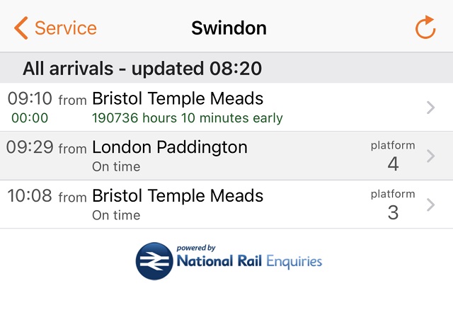453x310 pixels.
Task: Tap the 09:29 scheduled arrival time
Action: click(x=30, y=147)
